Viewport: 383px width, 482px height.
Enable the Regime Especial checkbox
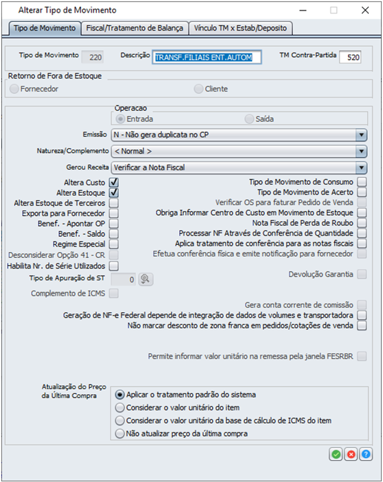click(x=114, y=244)
